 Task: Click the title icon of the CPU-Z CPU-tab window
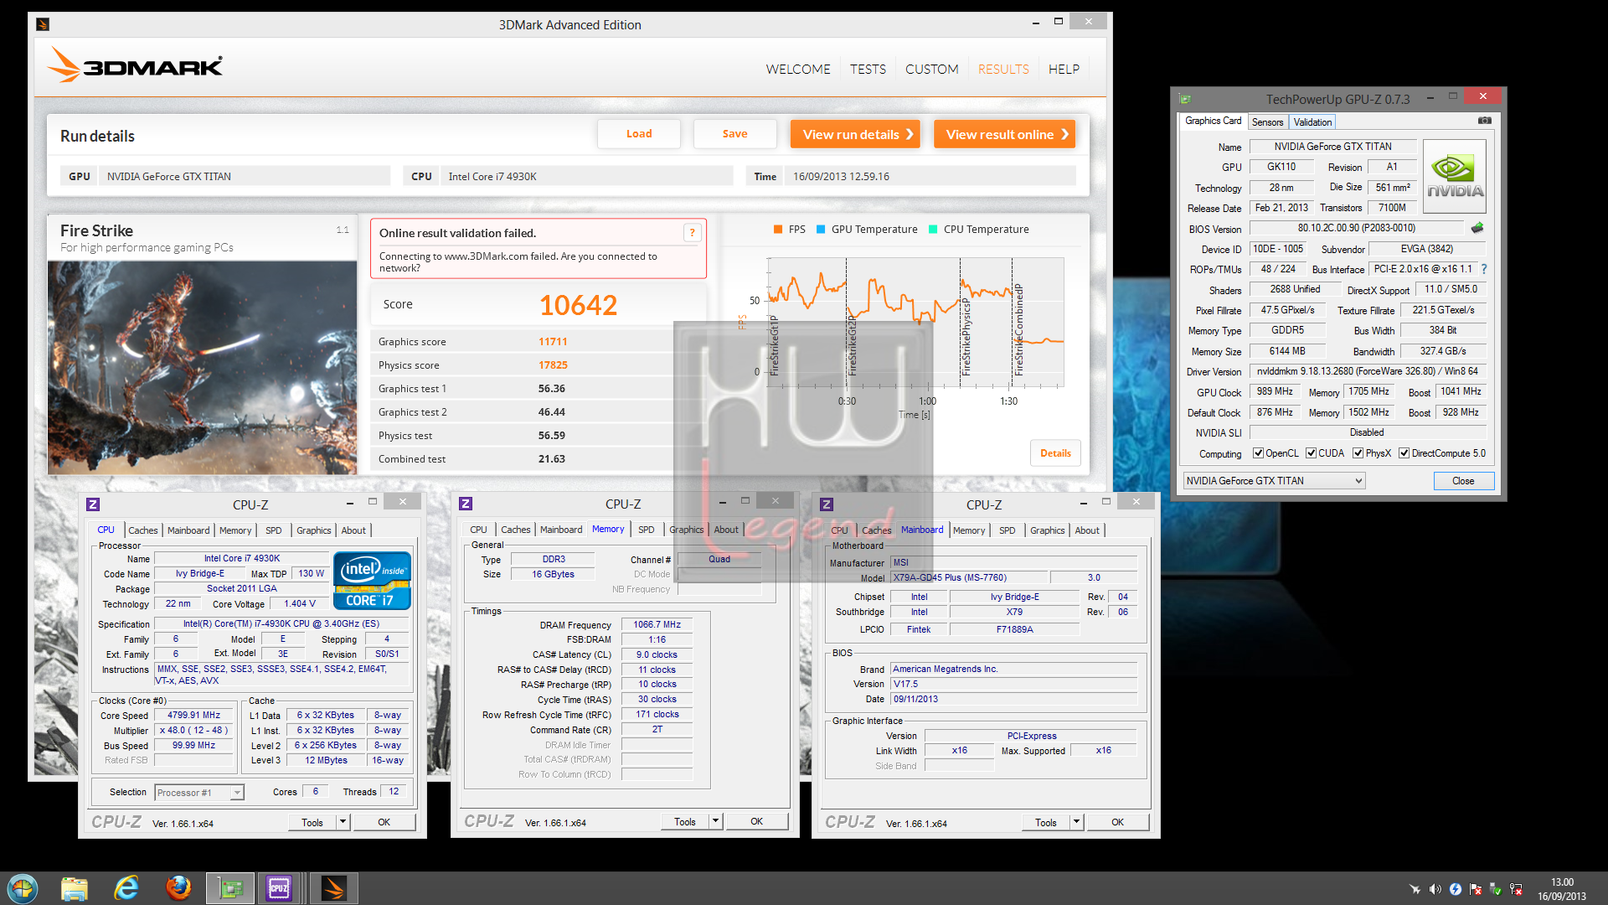[x=93, y=504]
